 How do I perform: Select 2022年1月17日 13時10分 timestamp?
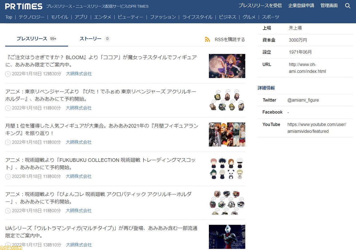36,245
